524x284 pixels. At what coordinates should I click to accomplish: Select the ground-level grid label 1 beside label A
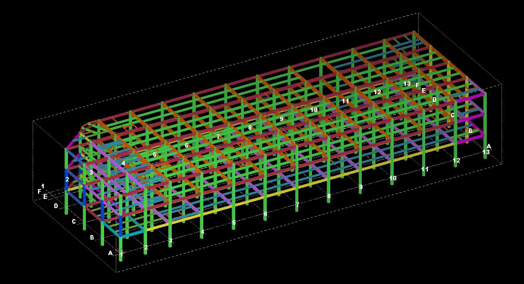pyautogui.click(x=121, y=255)
